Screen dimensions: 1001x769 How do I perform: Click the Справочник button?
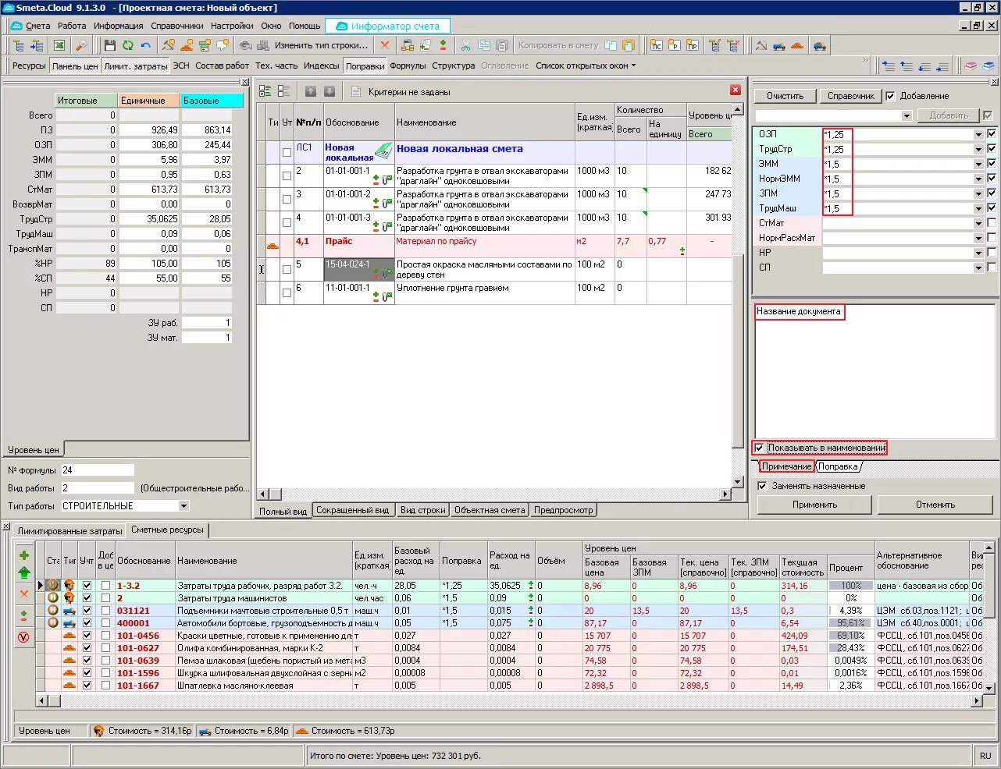pos(851,96)
